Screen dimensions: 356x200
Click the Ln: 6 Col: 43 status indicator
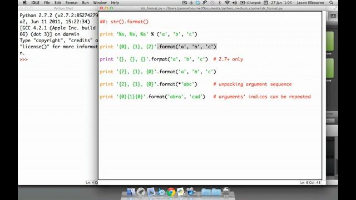(x=310, y=183)
